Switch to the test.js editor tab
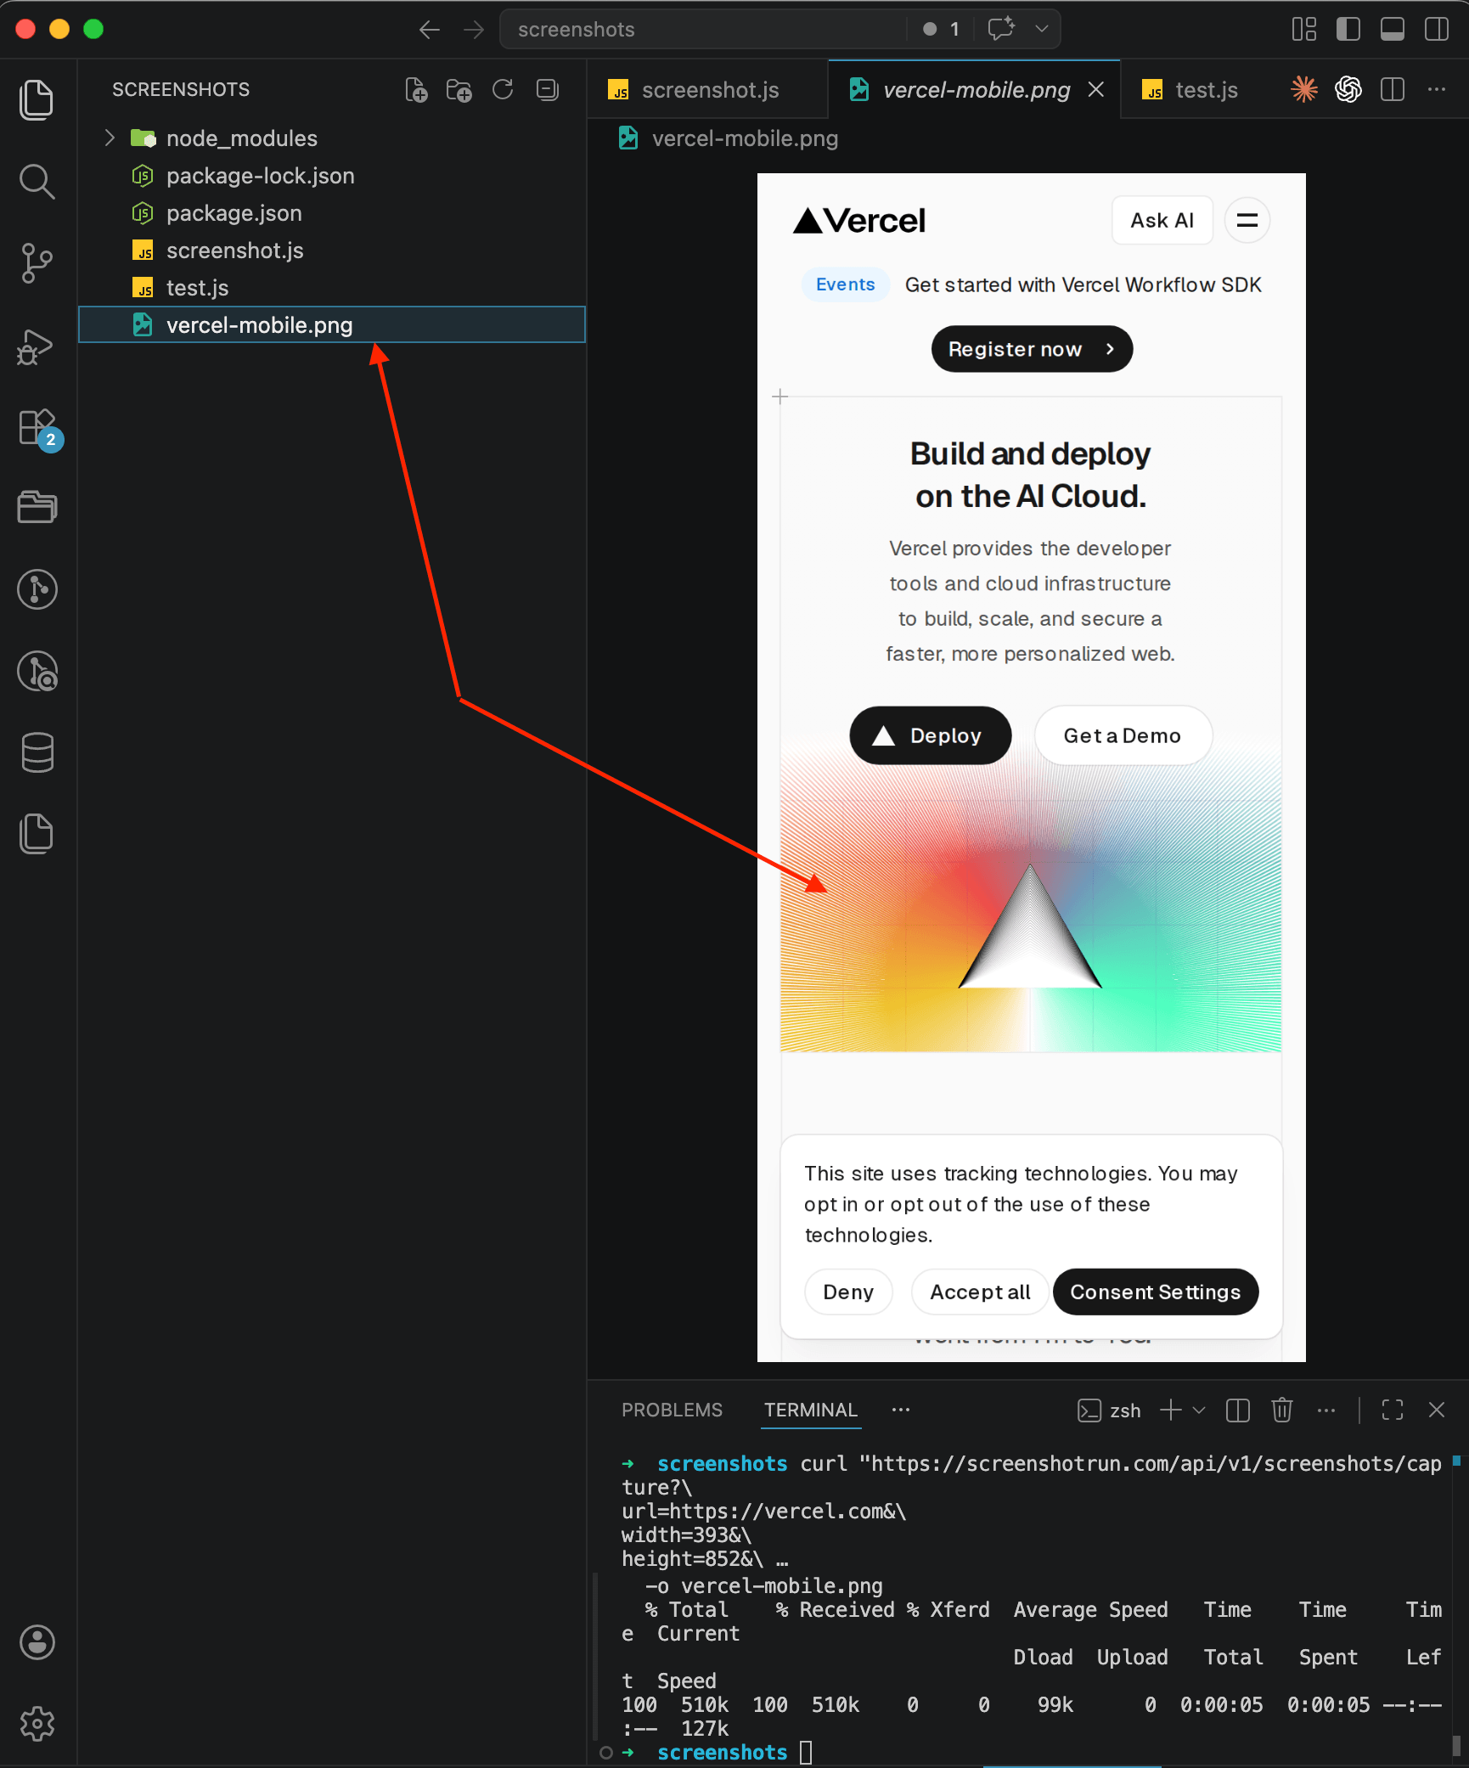Viewport: 1469px width, 1768px height. [1207, 89]
